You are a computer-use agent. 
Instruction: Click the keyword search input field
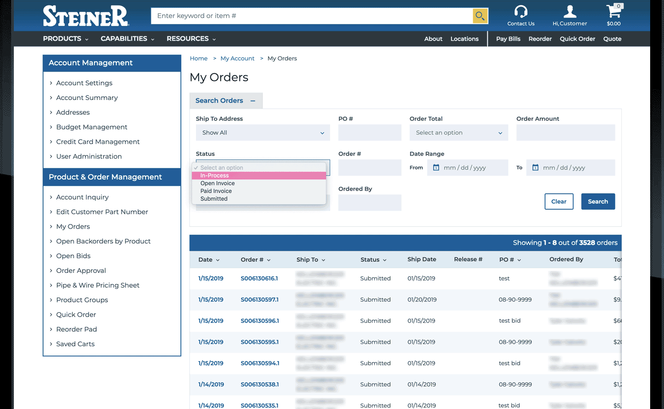[312, 16]
